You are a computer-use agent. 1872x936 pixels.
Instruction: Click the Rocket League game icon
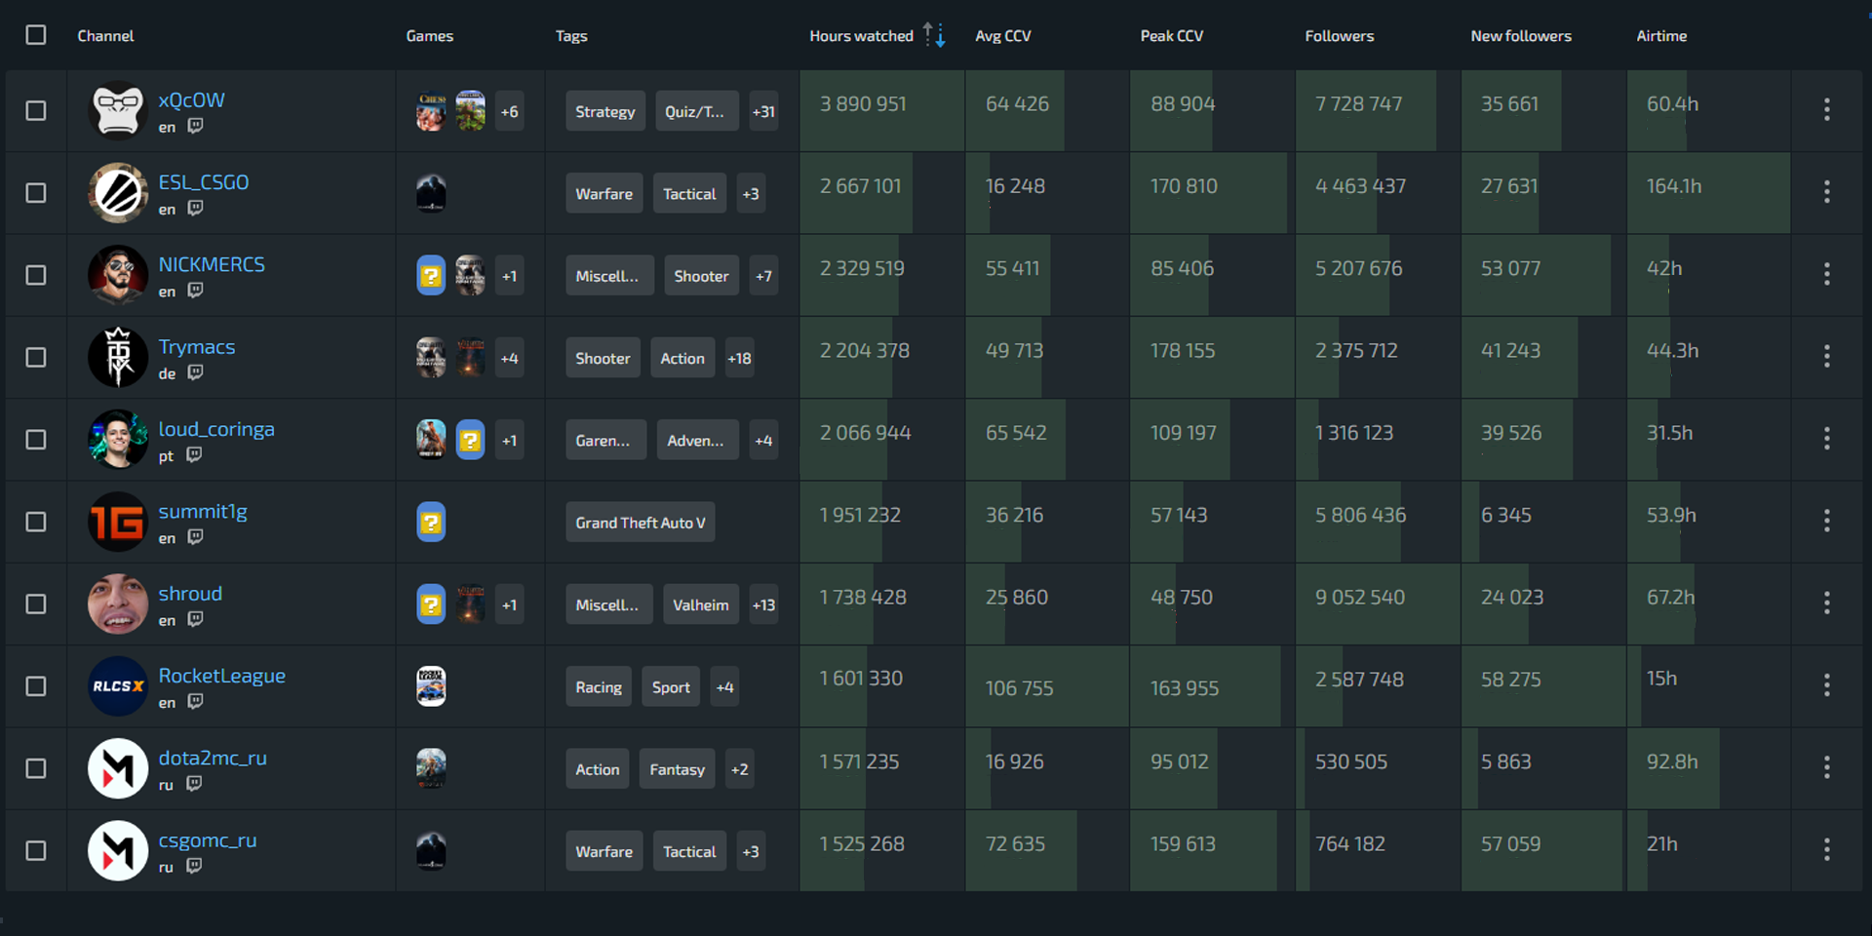coord(431,686)
